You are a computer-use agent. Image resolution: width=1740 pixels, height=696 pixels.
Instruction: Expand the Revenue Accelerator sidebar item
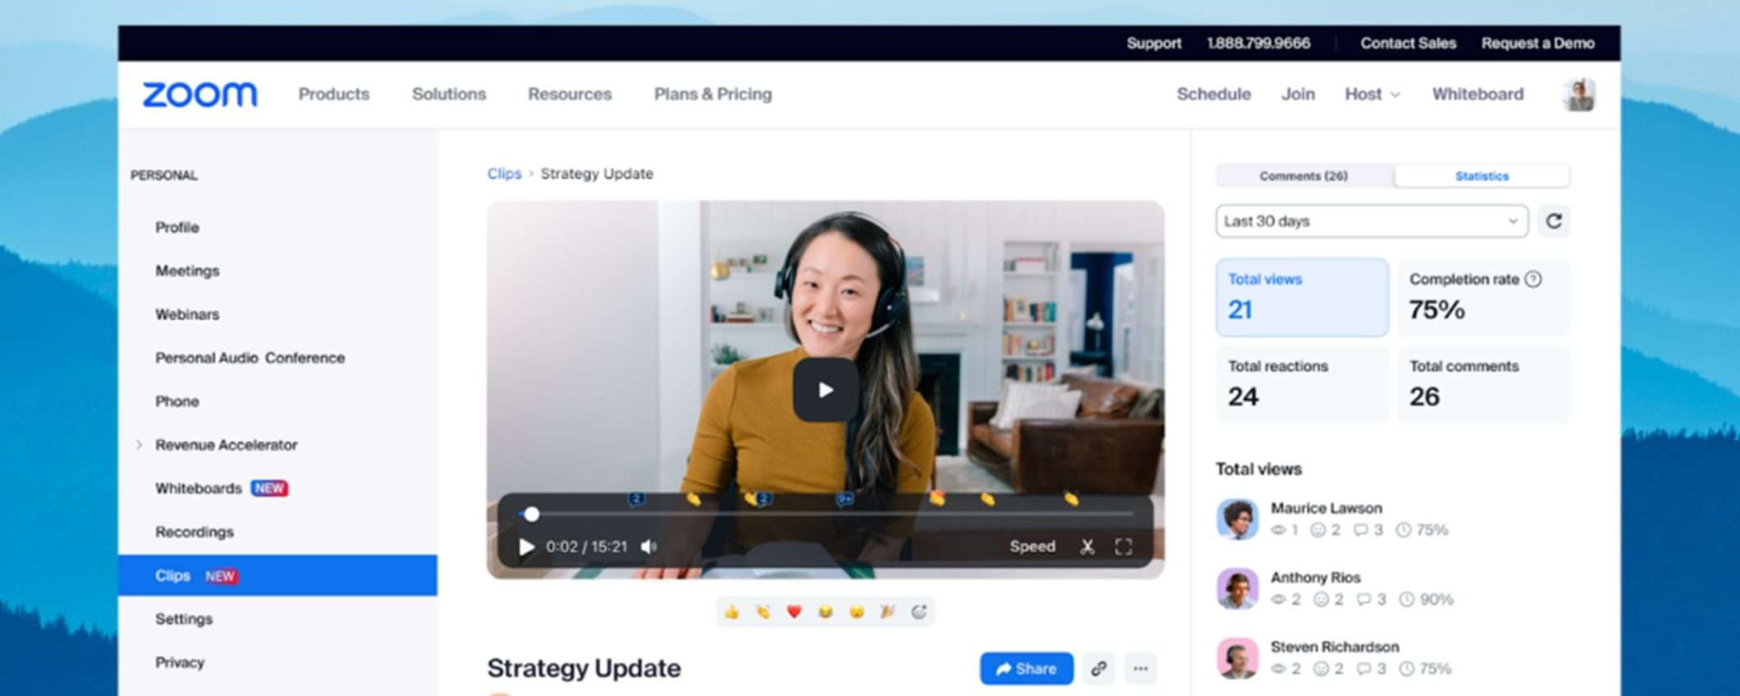coord(139,445)
